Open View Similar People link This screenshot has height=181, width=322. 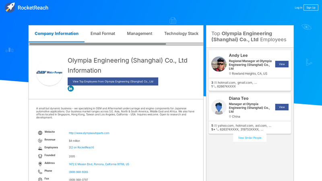click(x=250, y=138)
